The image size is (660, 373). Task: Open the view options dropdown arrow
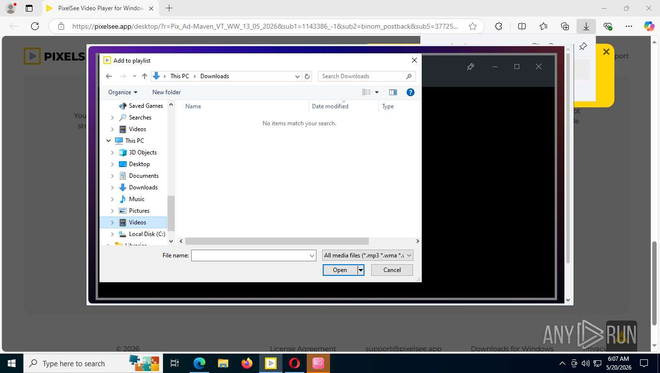[377, 92]
